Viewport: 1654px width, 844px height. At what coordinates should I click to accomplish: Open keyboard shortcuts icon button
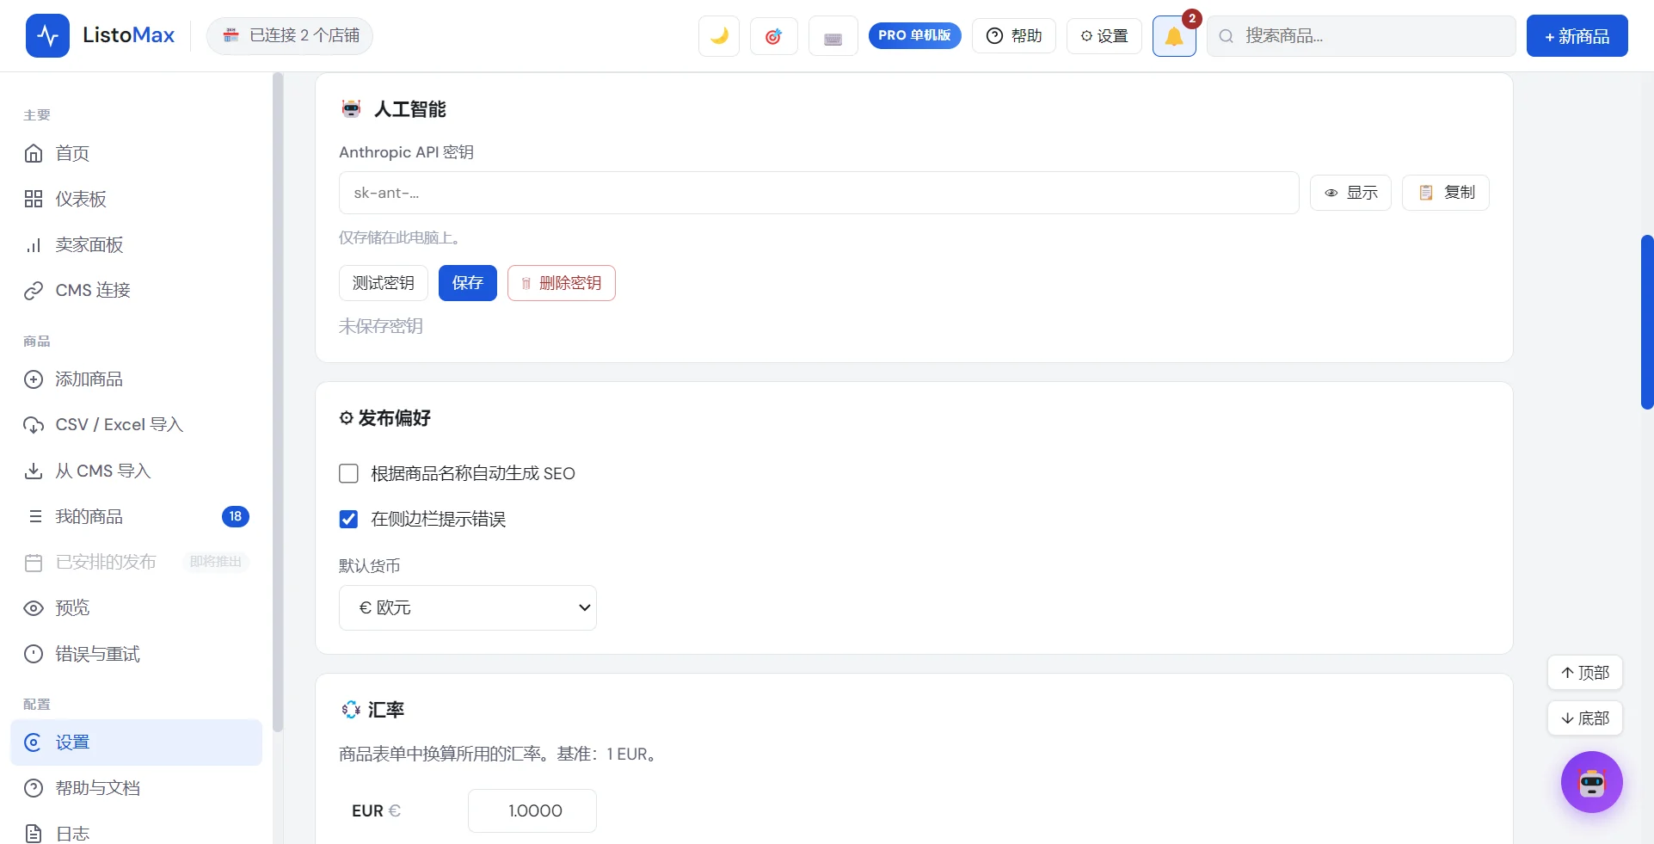(833, 36)
